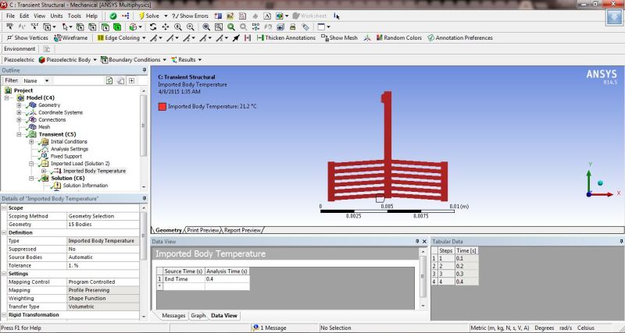625x333 pixels.
Task: Click the section plane icon beside Show Errors
Action: coord(218,16)
